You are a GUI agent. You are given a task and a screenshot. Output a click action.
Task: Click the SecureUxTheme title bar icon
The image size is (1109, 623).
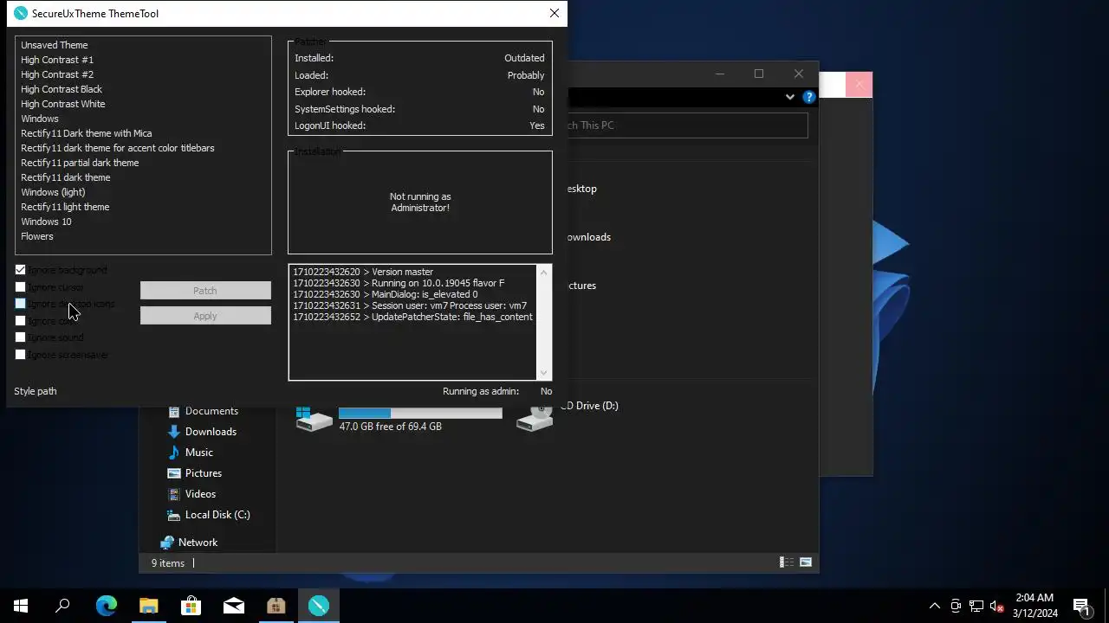point(21,13)
